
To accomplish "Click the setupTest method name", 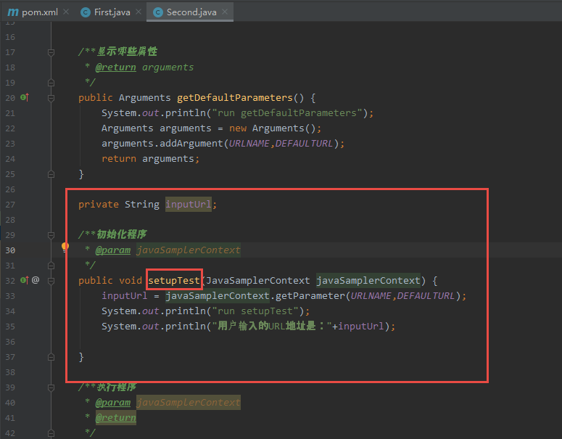I will [x=174, y=280].
